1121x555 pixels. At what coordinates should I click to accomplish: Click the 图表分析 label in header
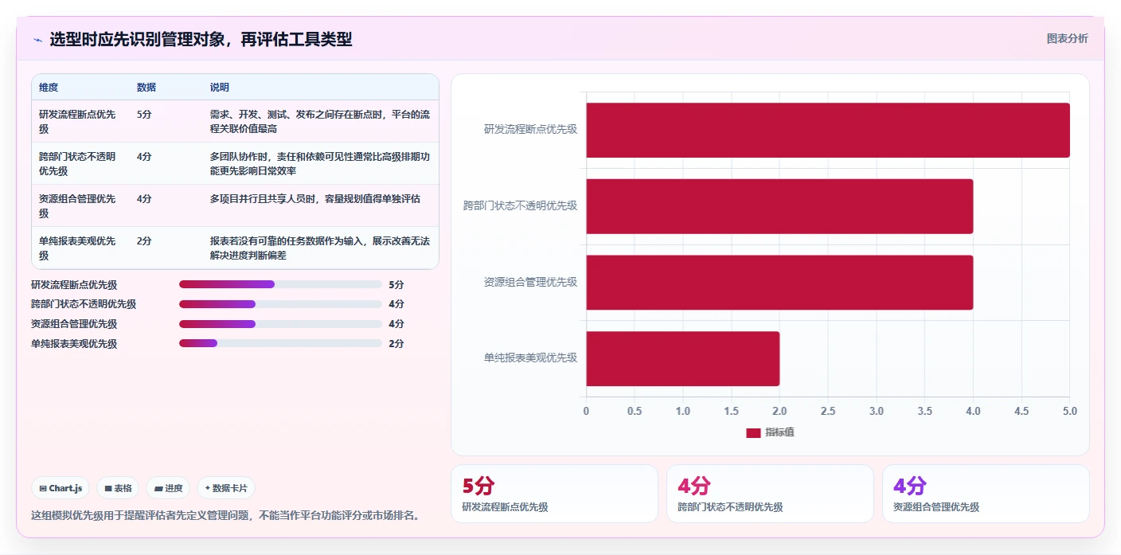point(1067,39)
